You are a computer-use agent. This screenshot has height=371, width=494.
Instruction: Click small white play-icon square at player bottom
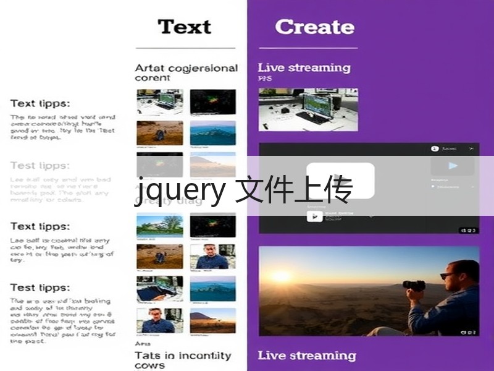[314, 216]
